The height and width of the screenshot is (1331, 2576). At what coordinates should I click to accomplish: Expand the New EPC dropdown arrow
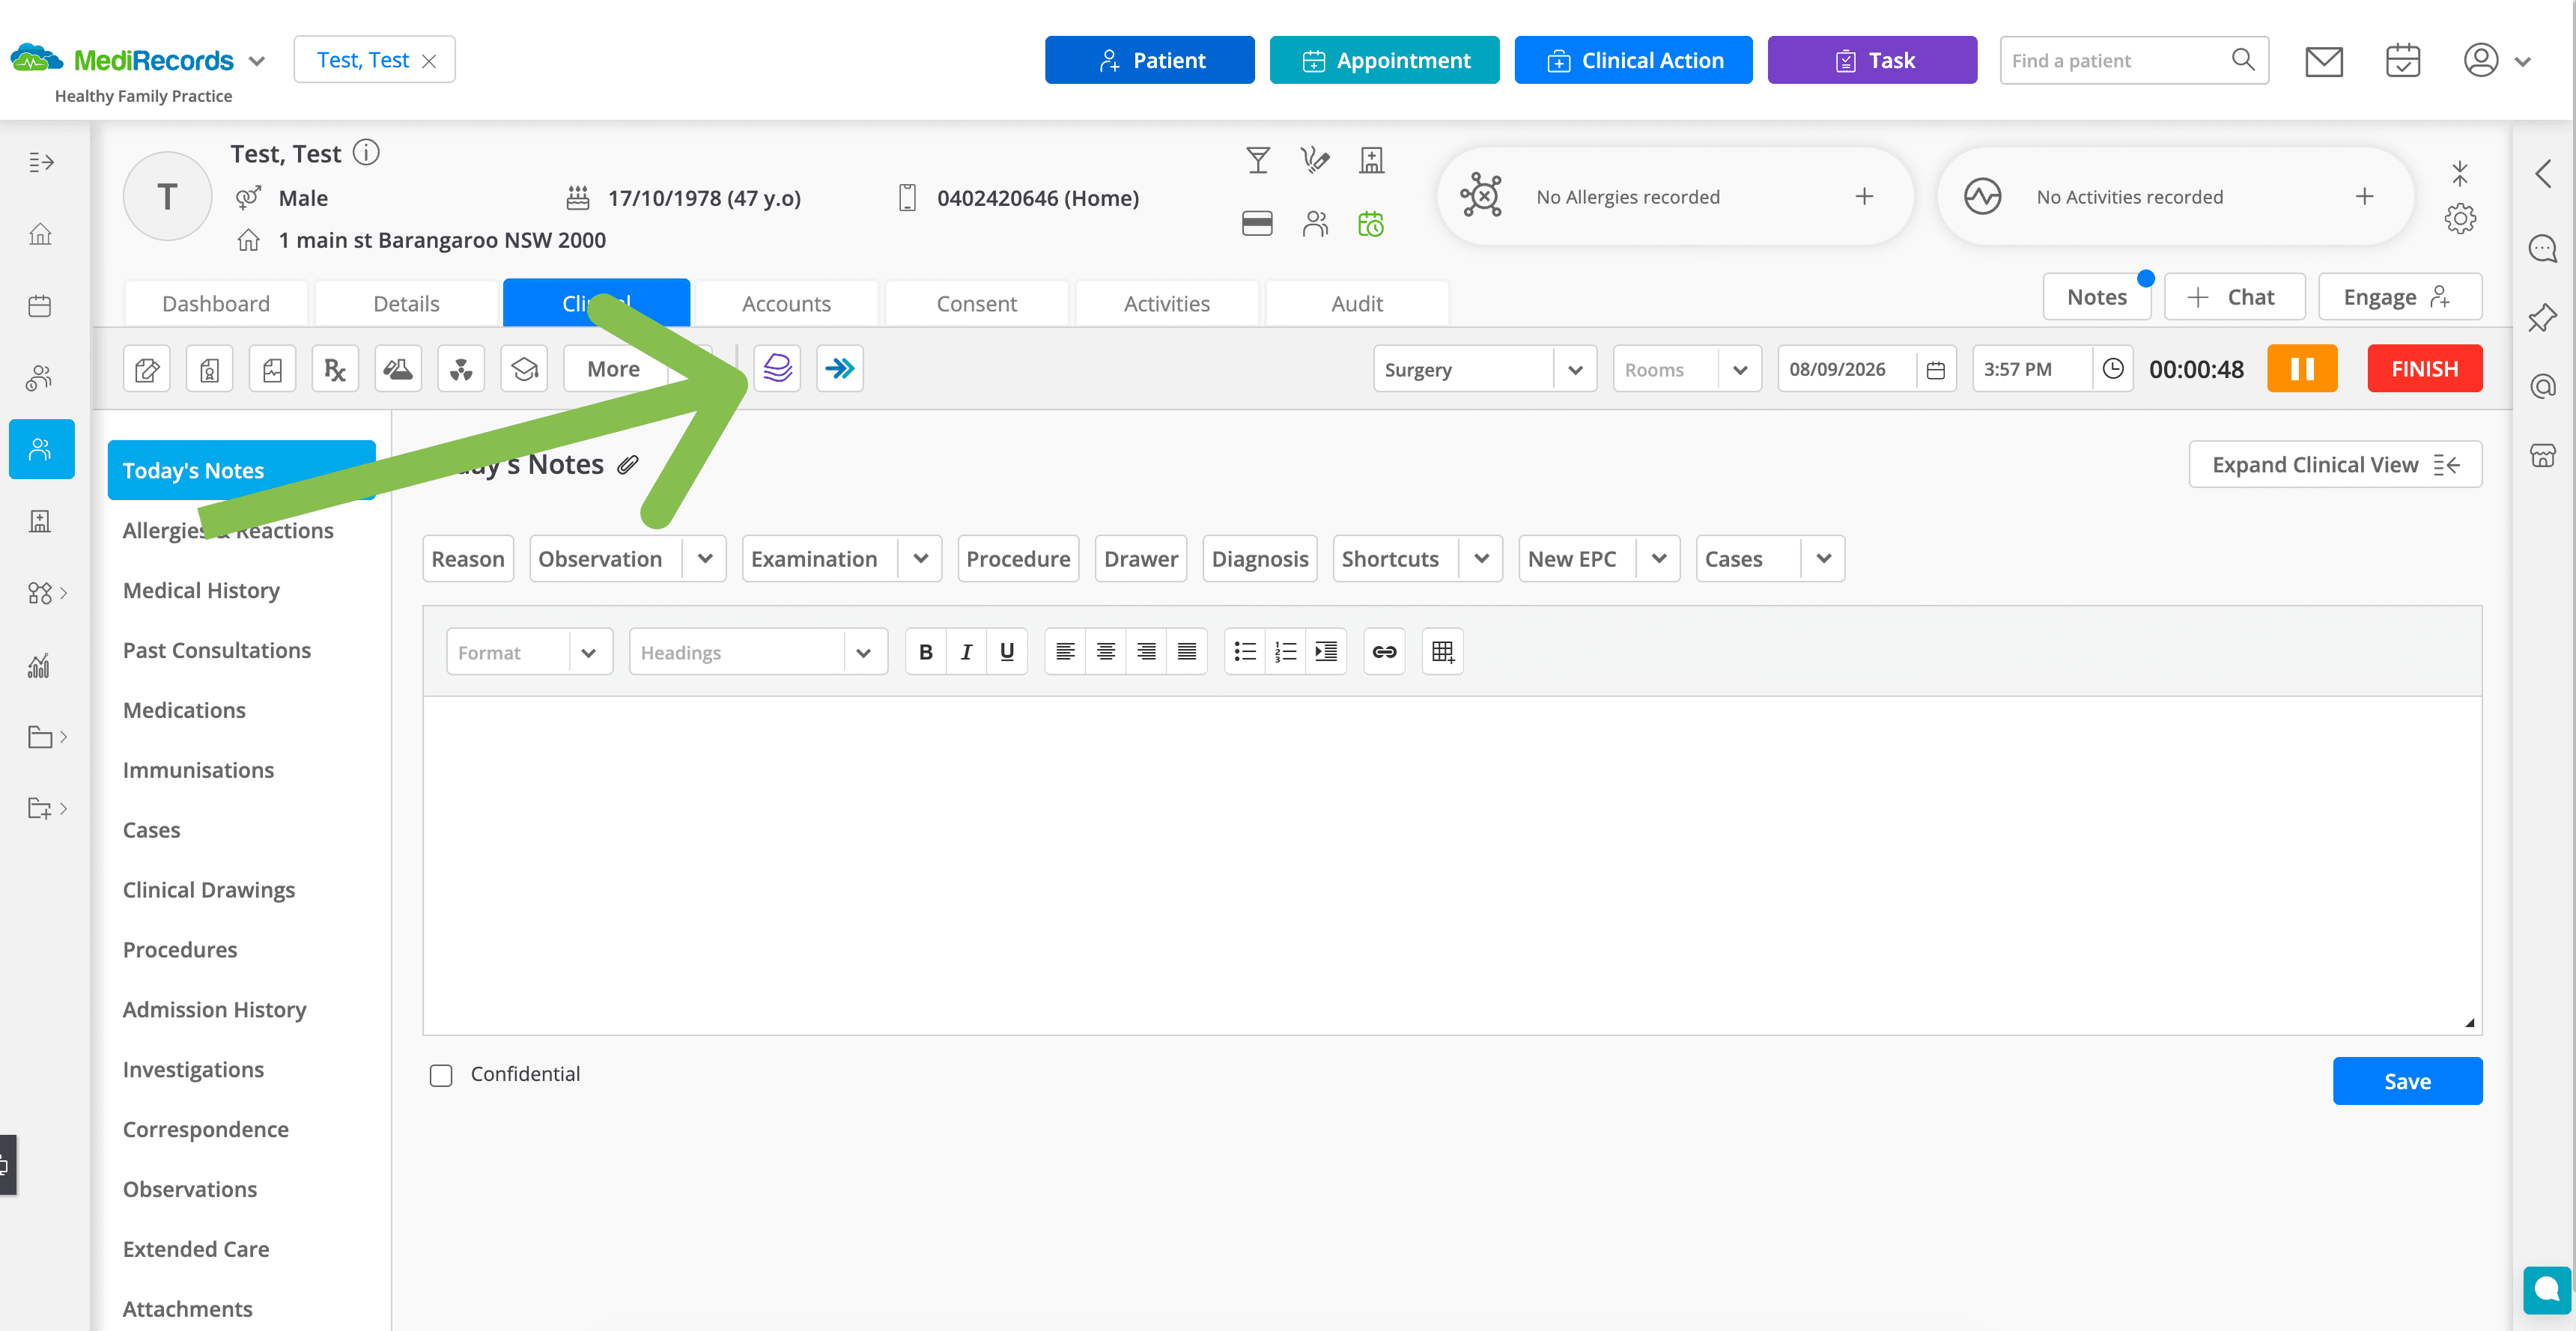(x=1659, y=559)
